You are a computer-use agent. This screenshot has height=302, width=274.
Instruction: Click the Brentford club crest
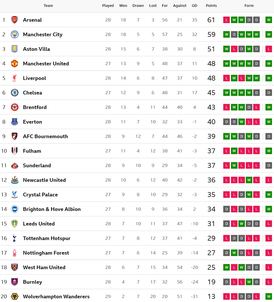click(15, 107)
